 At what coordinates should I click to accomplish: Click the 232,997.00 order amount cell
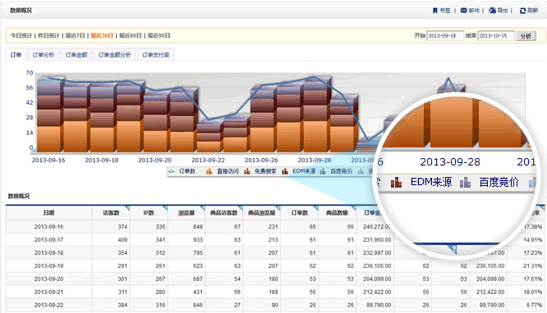[377, 253]
